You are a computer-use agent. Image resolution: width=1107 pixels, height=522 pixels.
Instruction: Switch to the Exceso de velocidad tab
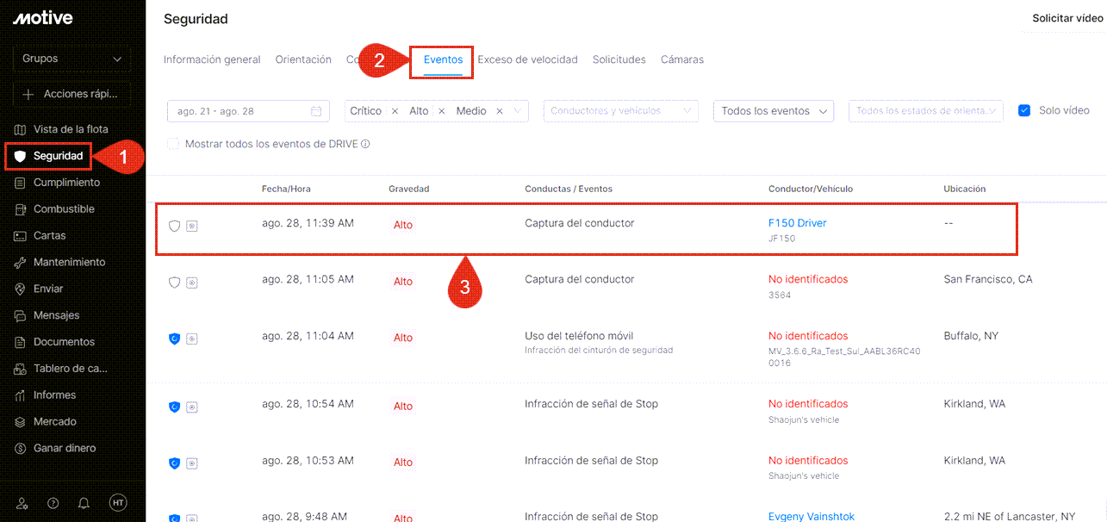click(528, 59)
